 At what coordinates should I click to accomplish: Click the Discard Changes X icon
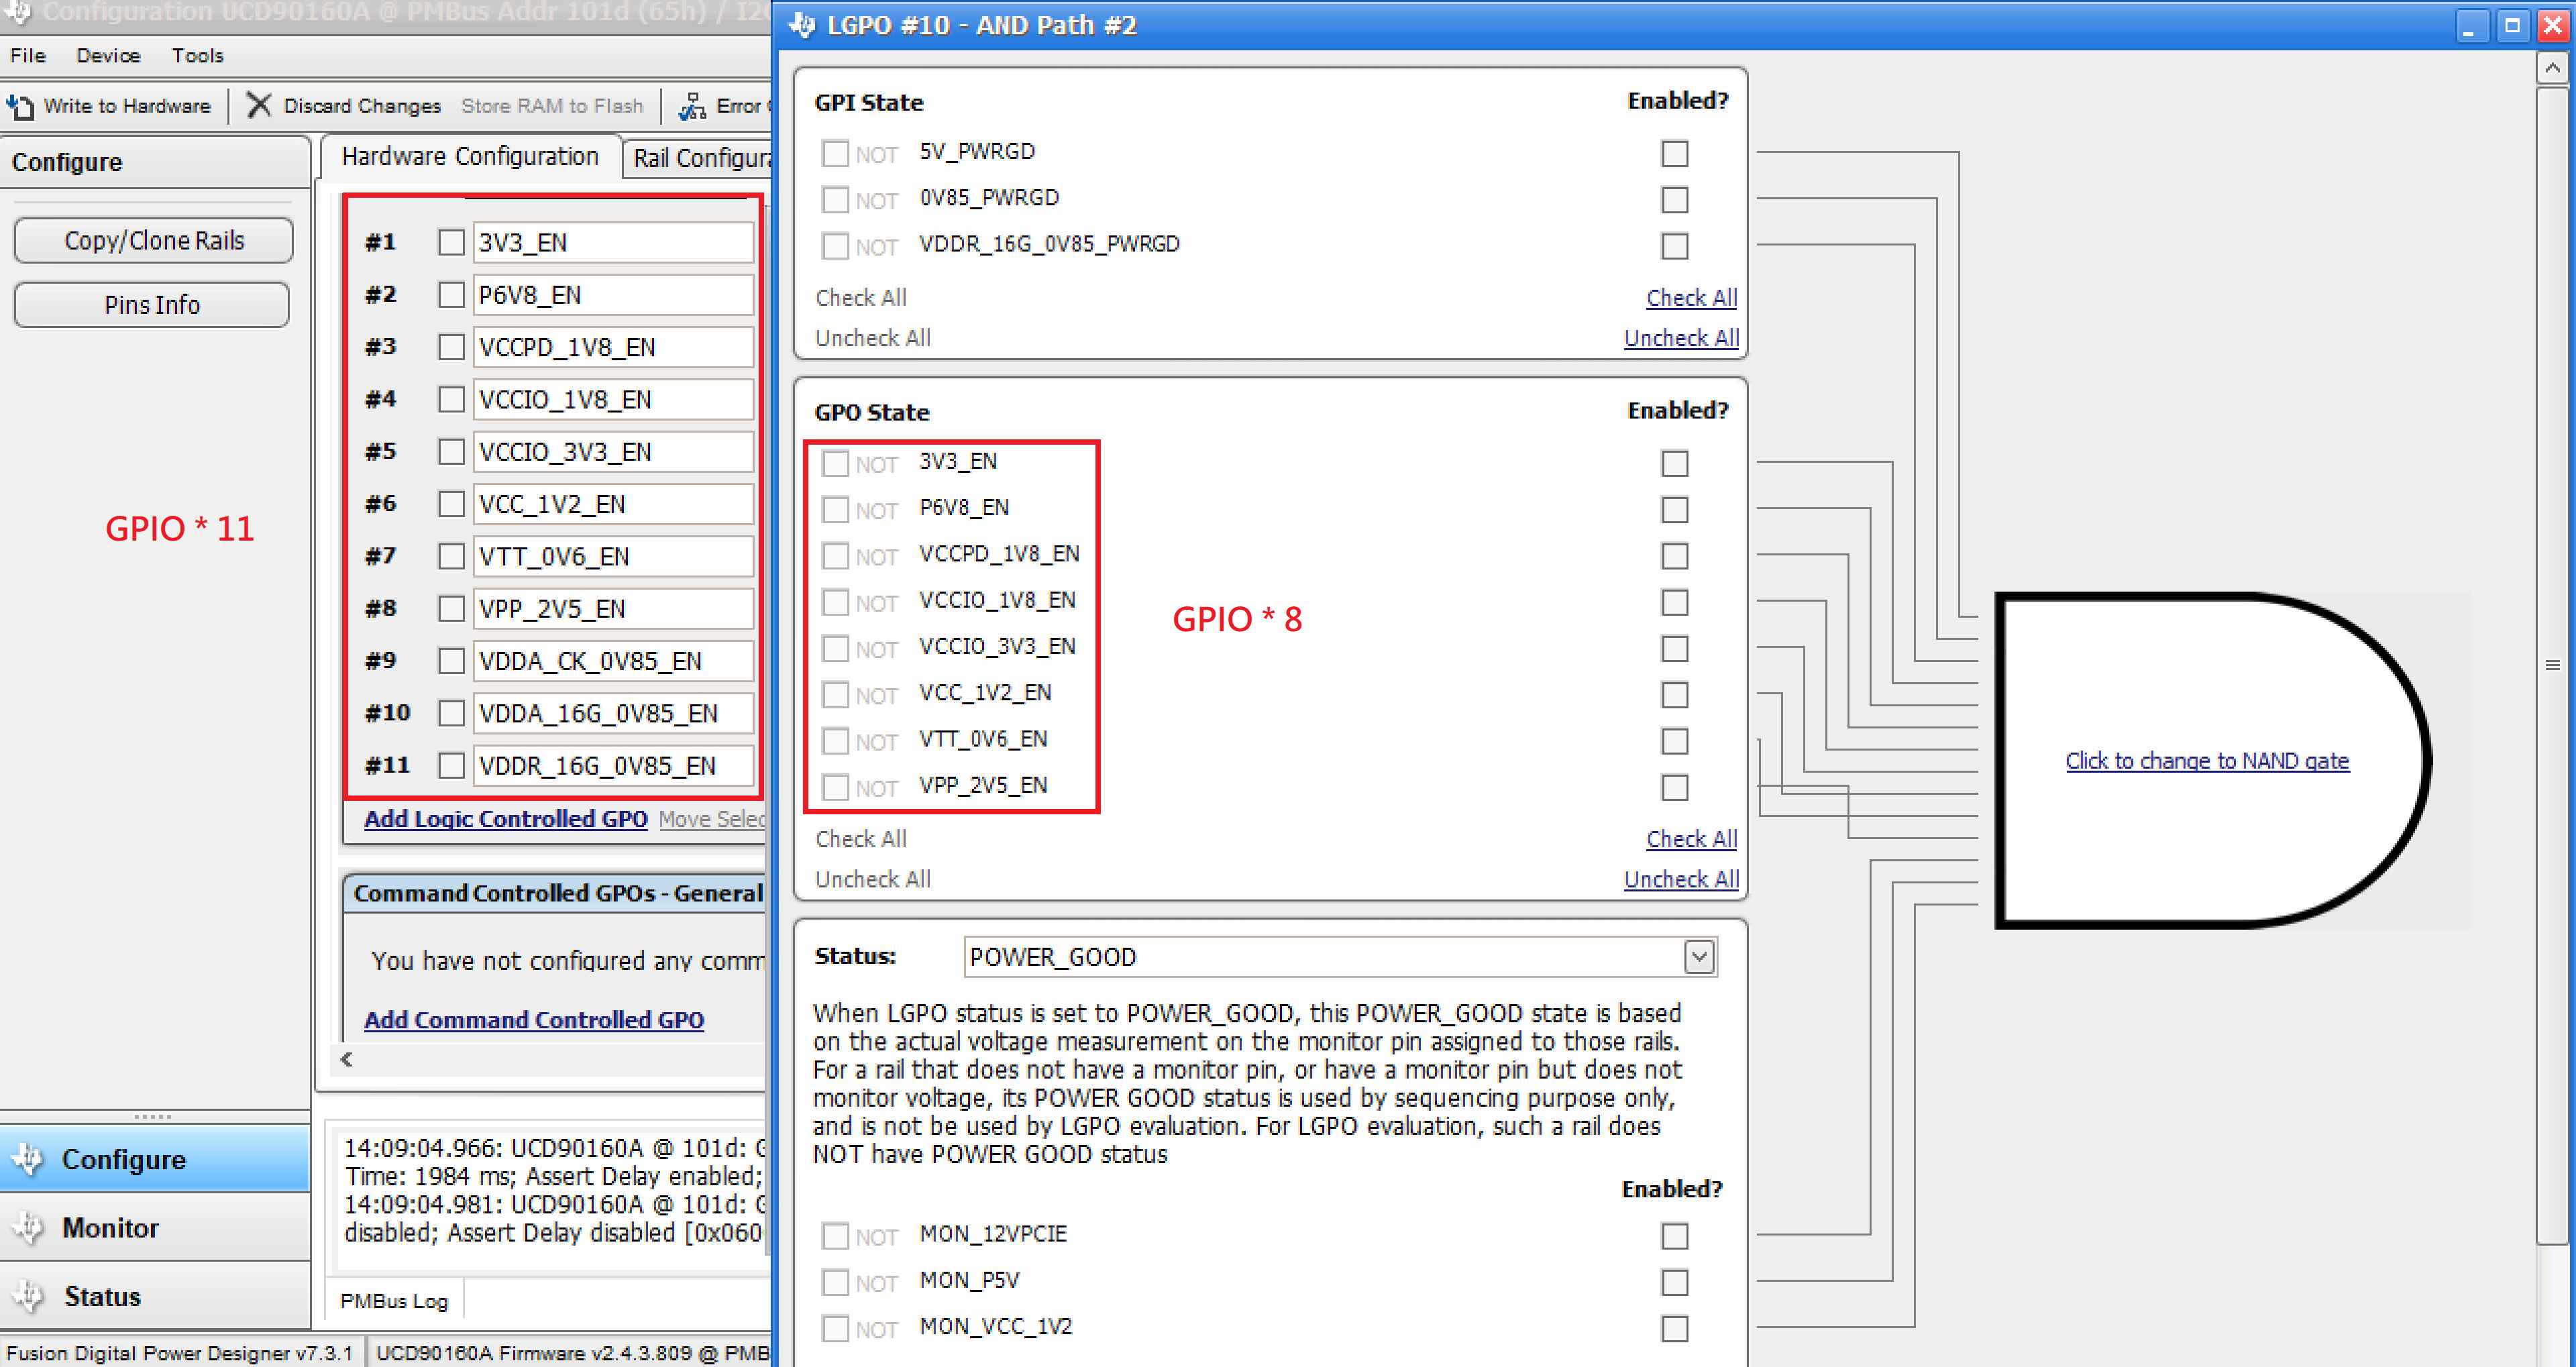tap(259, 105)
